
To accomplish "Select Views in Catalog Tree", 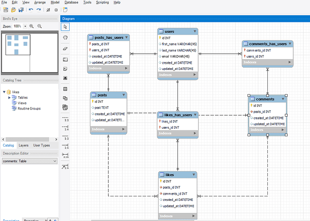I will (x=22, y=103).
